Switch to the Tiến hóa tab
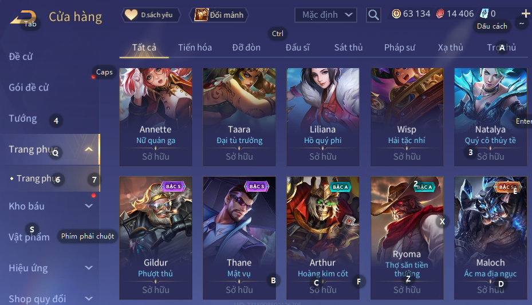 coord(195,47)
